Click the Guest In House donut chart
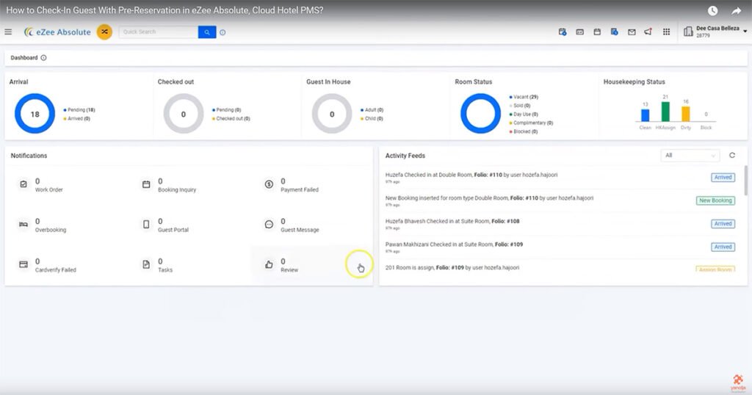 point(332,114)
